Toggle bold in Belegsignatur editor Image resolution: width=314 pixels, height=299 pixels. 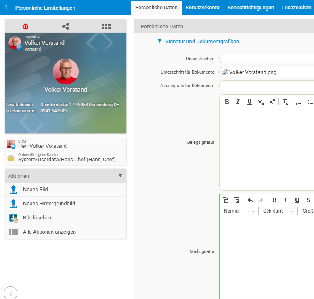(227, 102)
